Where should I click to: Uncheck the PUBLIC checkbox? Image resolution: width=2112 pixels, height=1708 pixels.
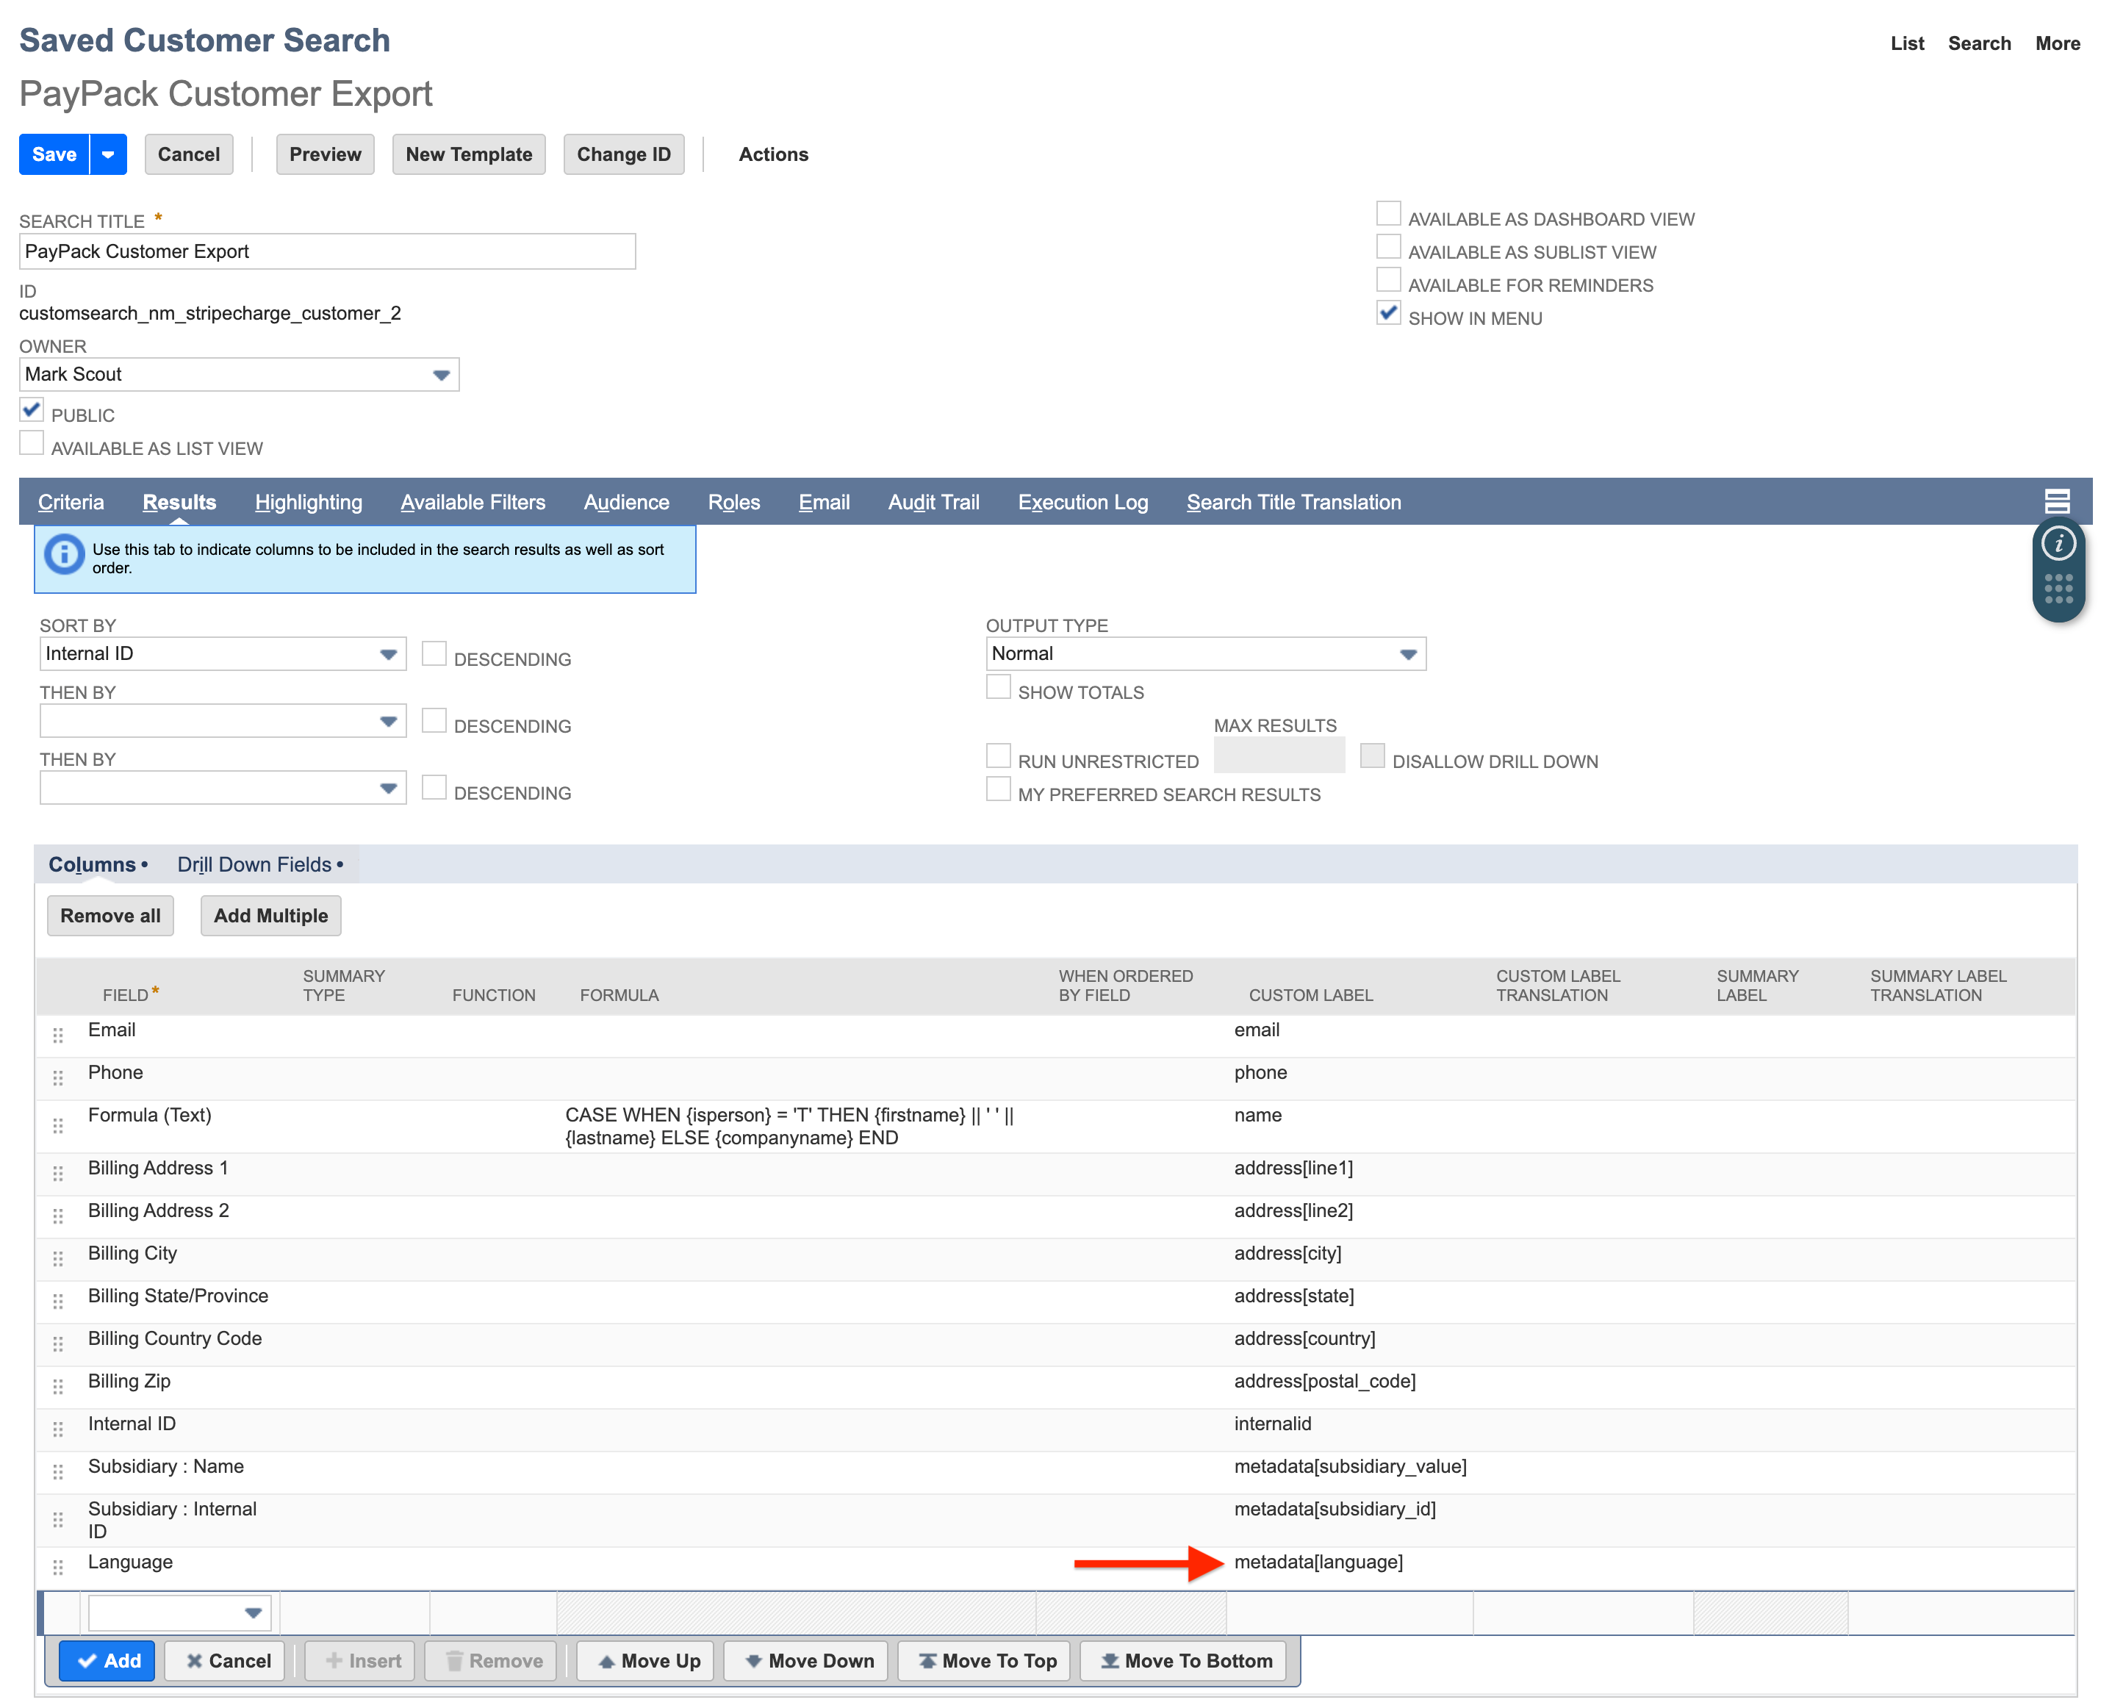click(x=32, y=409)
